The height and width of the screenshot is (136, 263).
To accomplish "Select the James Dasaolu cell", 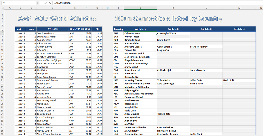I will (206, 70).
